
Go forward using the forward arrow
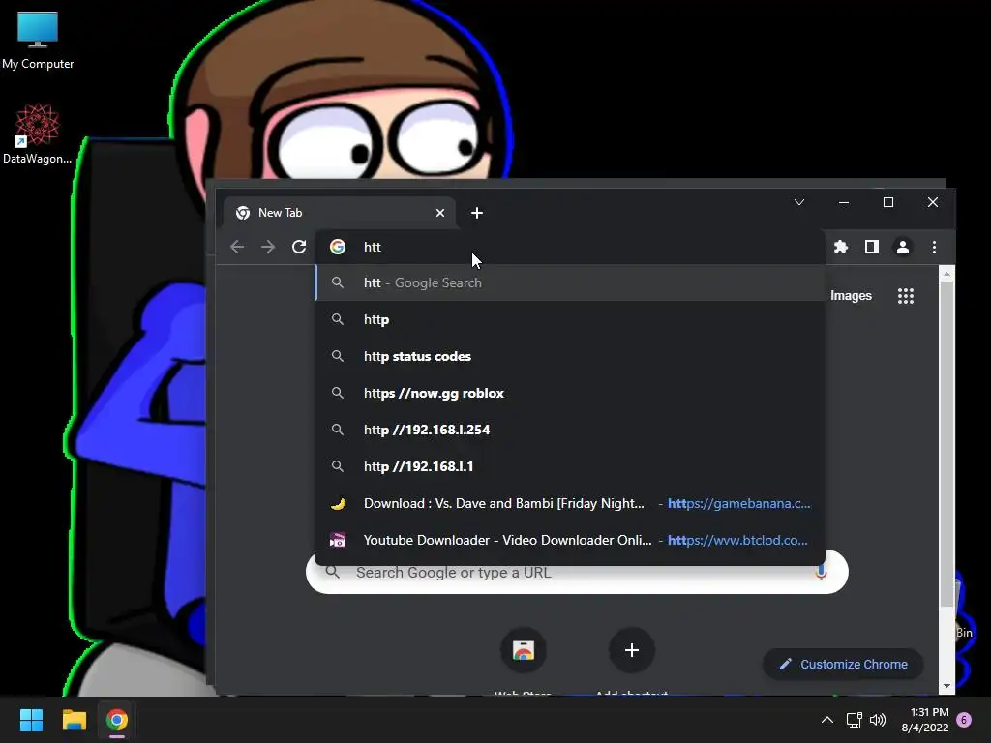click(x=268, y=247)
